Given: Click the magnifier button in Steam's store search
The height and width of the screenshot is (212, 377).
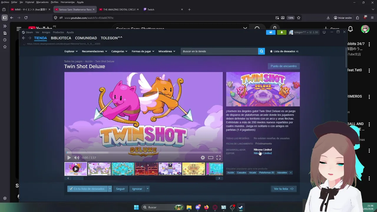Looking at the screenshot, I should (262, 51).
